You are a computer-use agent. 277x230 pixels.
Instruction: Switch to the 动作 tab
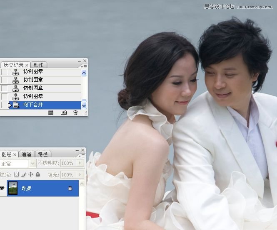pos(38,65)
